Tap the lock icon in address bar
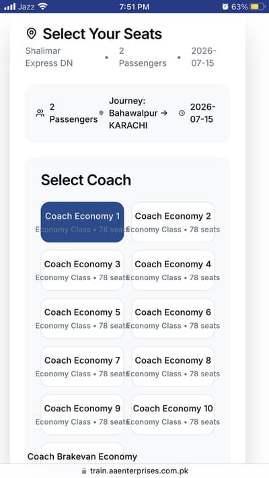Screen dimensions: 269x478 [84, 471]
